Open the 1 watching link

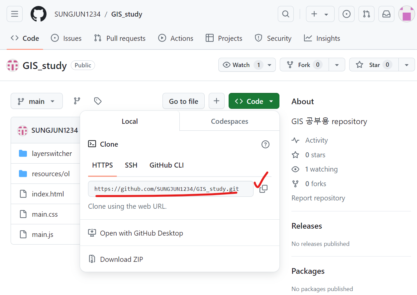pyautogui.click(x=321, y=169)
